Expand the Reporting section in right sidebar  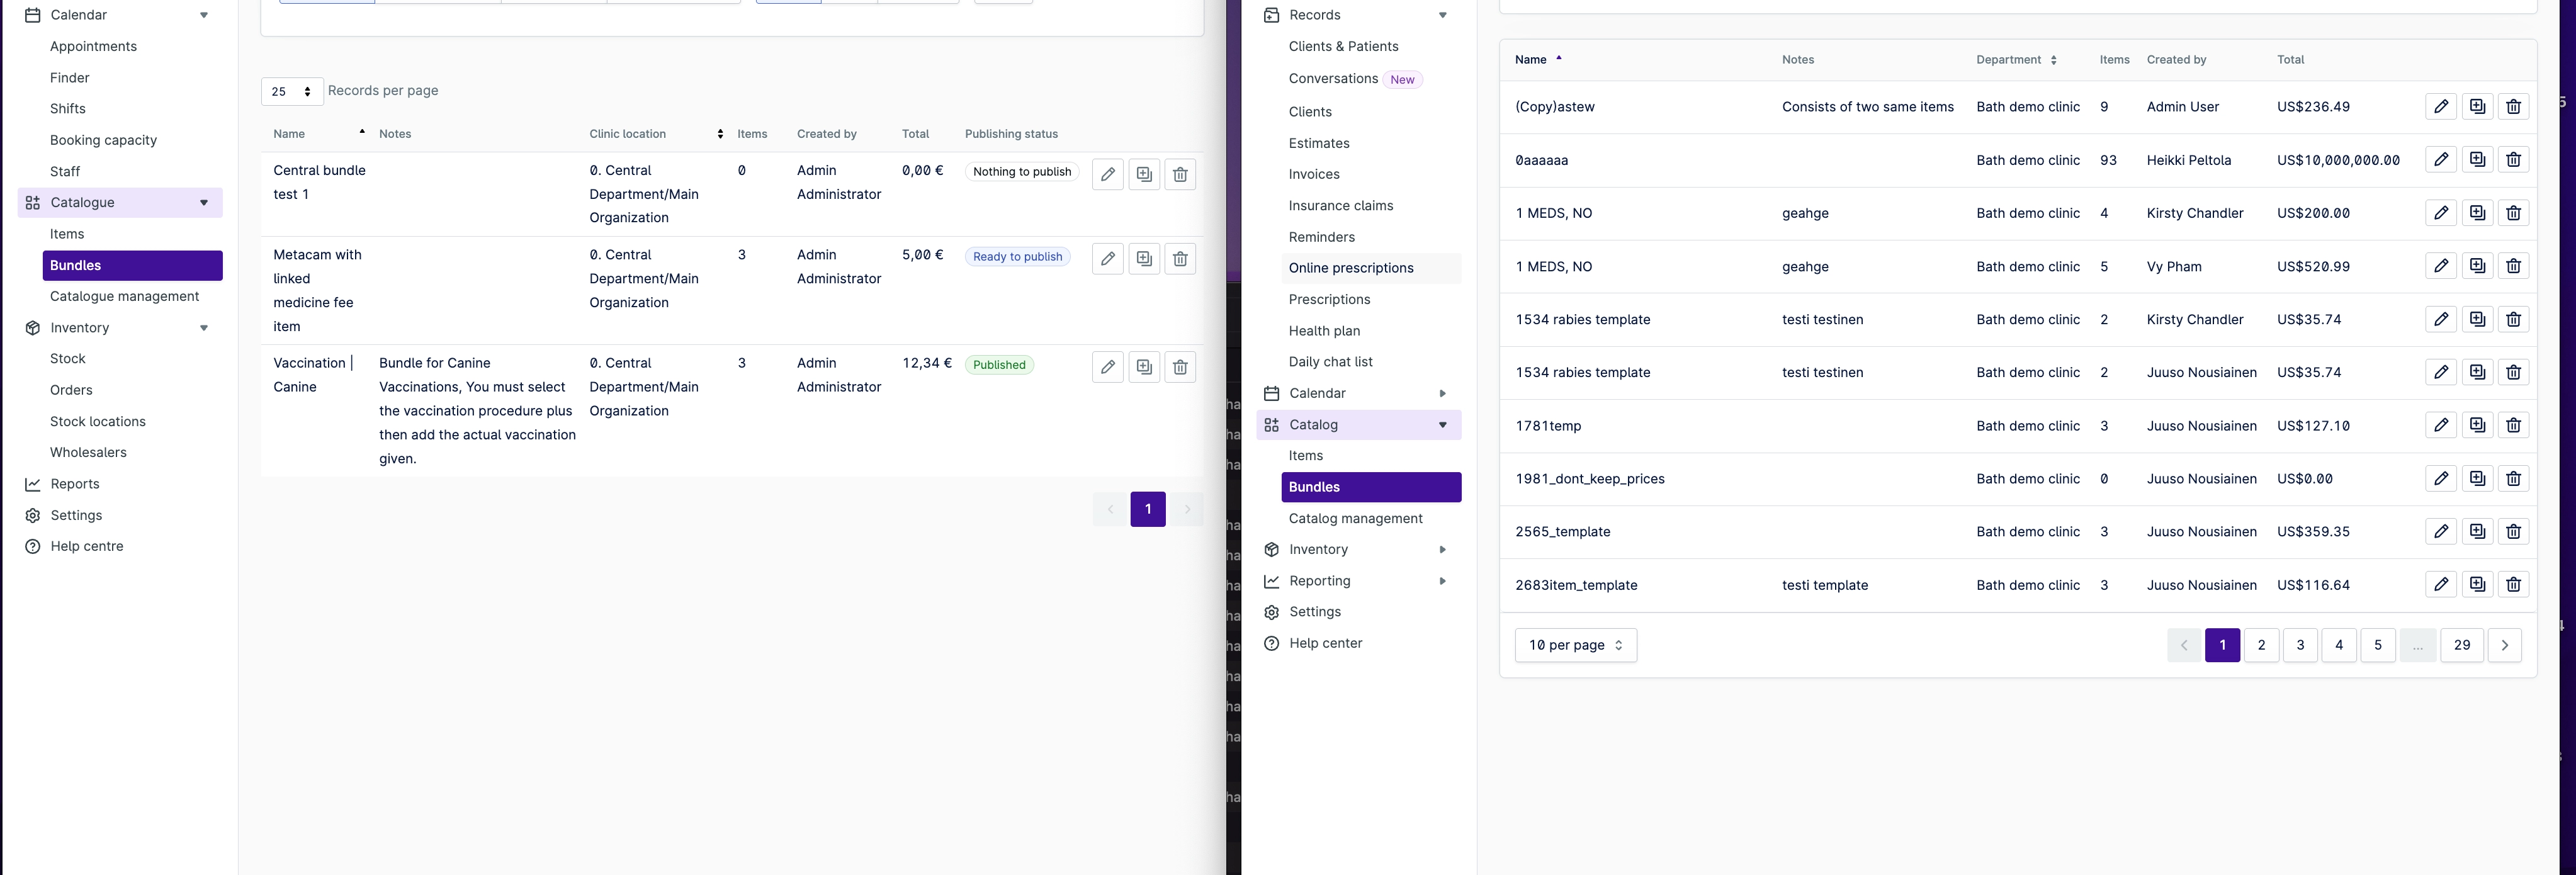pyautogui.click(x=1442, y=581)
